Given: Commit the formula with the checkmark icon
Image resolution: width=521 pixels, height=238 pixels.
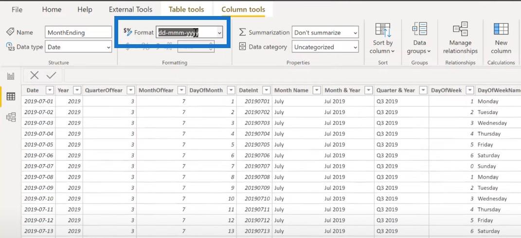Looking at the screenshot, I should point(51,76).
